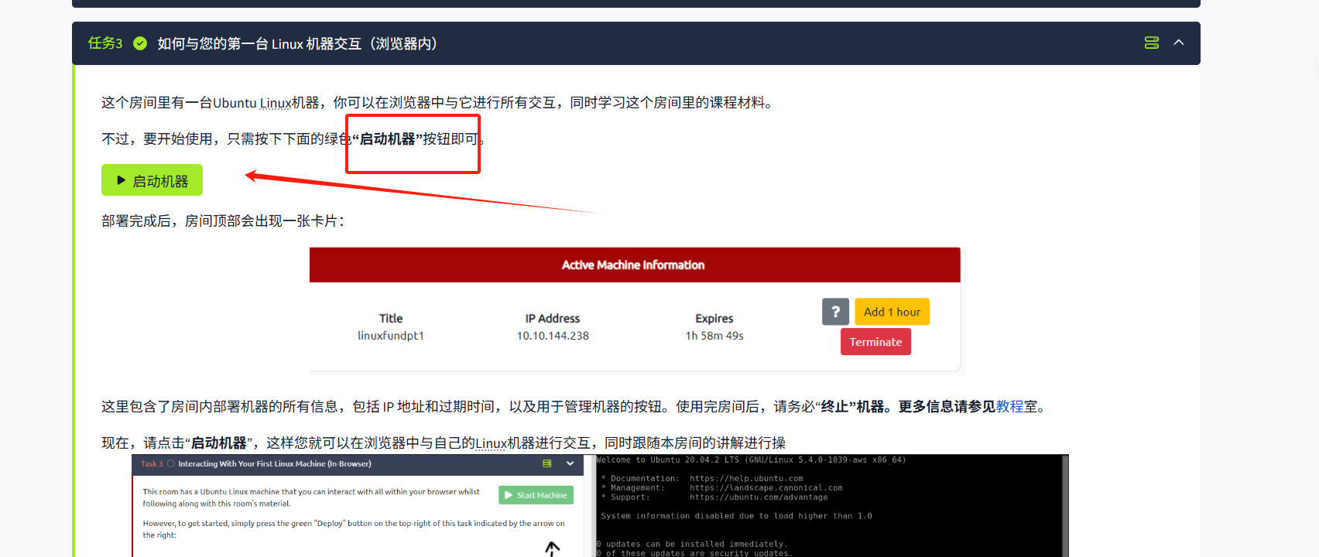Image resolution: width=1319 pixels, height=557 pixels.
Task: Click the bold 终止 text in the paragraph
Action: tap(834, 407)
